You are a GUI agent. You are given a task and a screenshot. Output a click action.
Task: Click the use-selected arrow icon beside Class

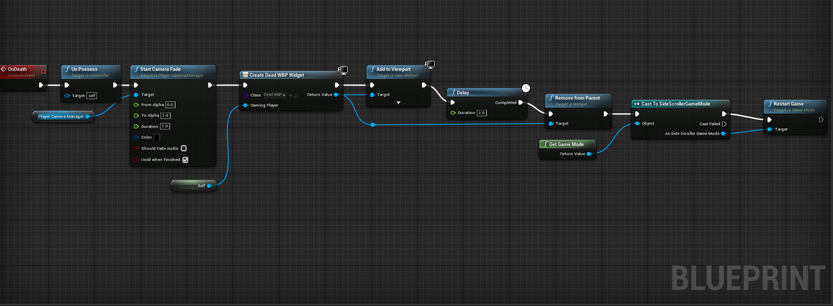(x=290, y=95)
